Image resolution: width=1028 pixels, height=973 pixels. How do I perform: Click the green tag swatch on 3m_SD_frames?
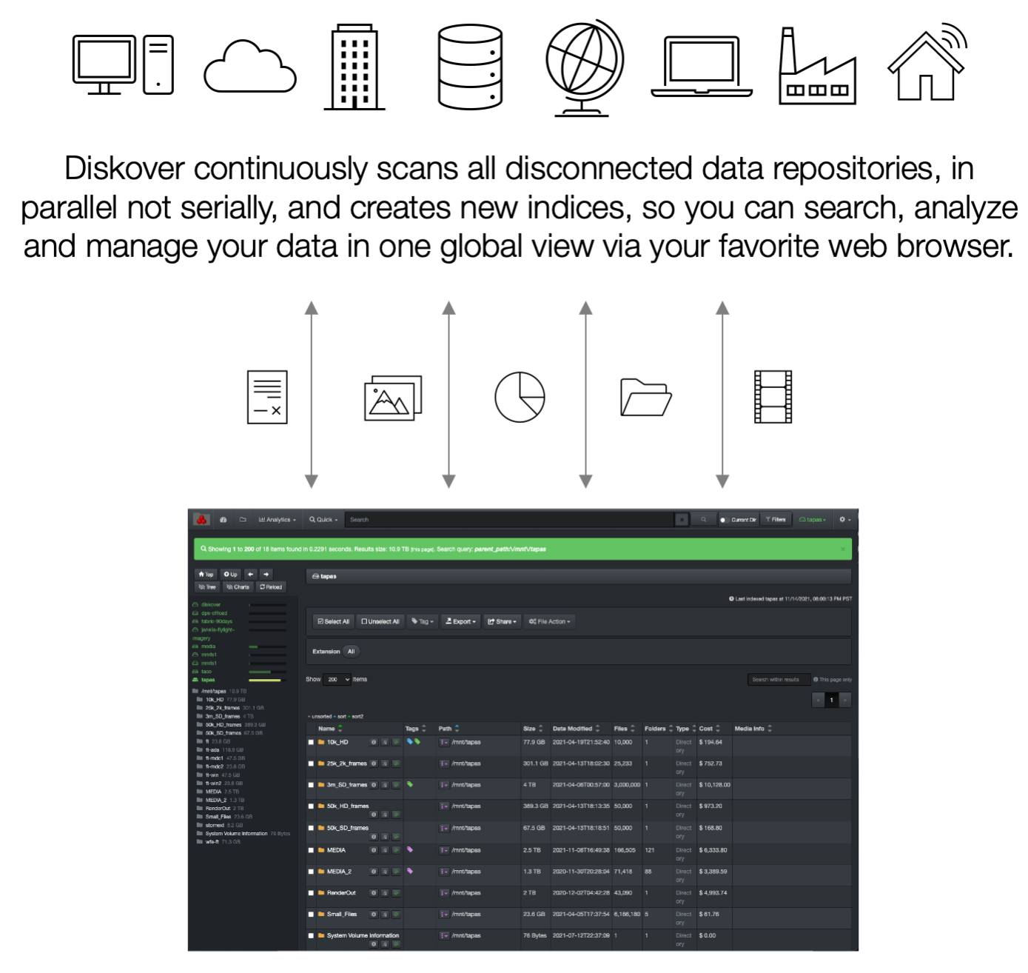pos(410,784)
